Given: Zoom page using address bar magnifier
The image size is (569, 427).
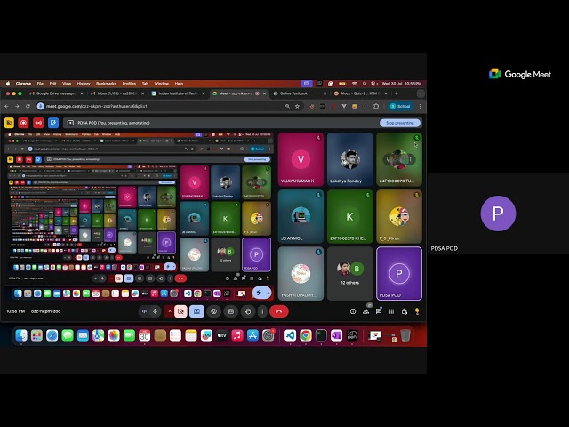Looking at the screenshot, I should pyautogui.click(x=287, y=106).
